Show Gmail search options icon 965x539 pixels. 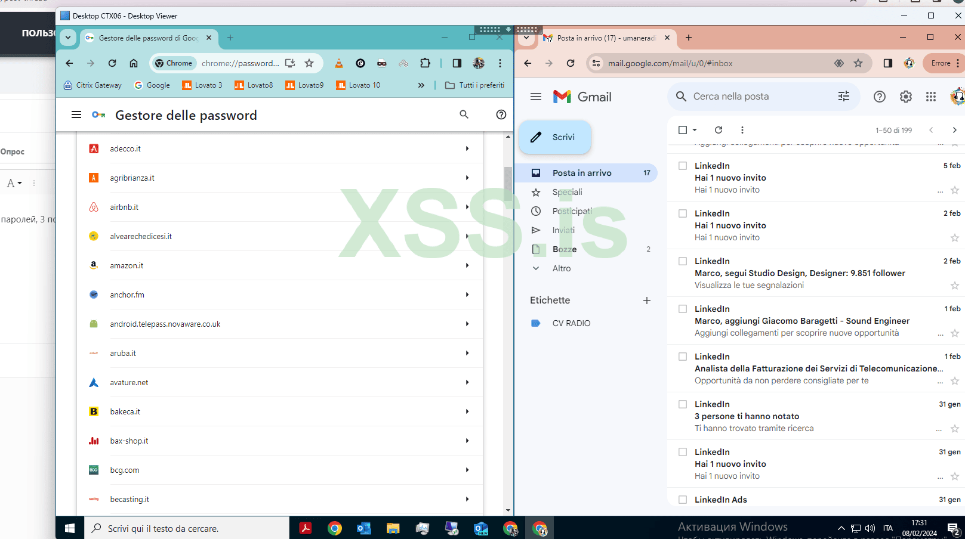[844, 97]
